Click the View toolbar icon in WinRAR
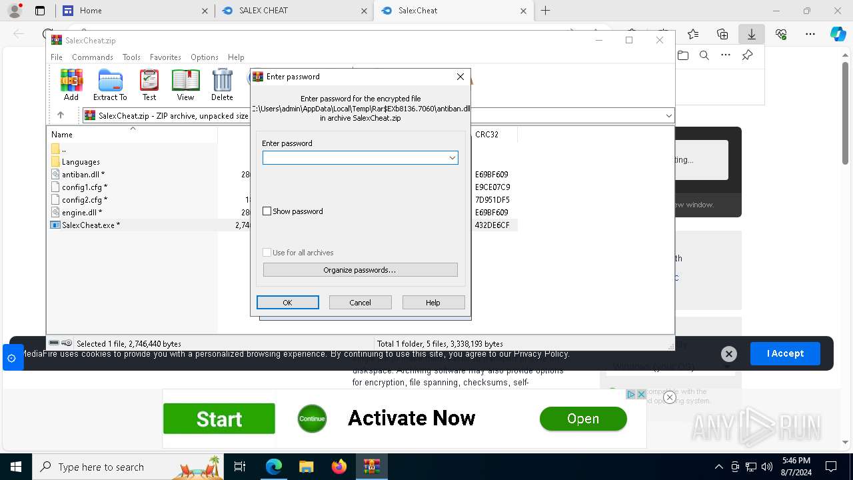Image resolution: width=853 pixels, height=480 pixels. click(x=185, y=85)
